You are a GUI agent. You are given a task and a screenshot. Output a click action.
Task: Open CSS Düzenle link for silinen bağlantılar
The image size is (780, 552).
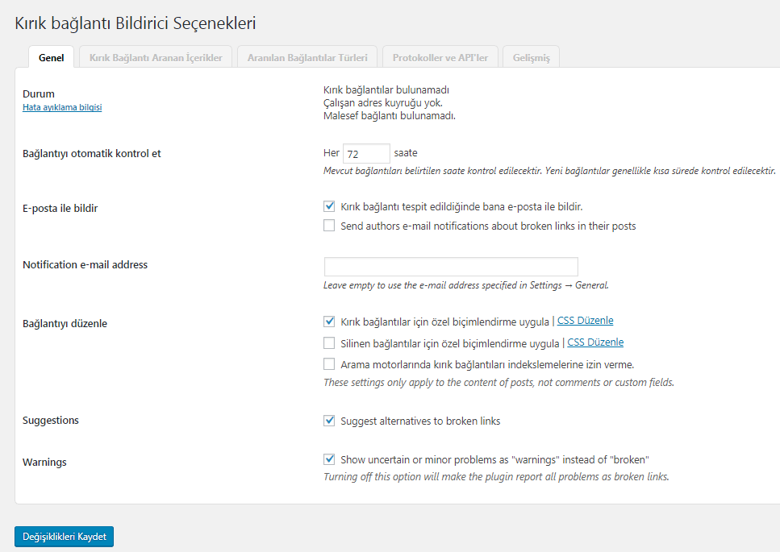click(x=595, y=342)
